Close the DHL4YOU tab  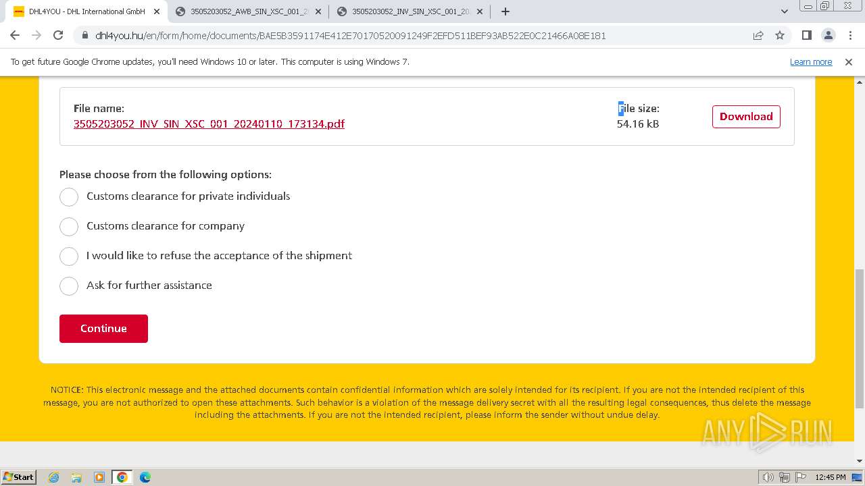click(x=157, y=11)
